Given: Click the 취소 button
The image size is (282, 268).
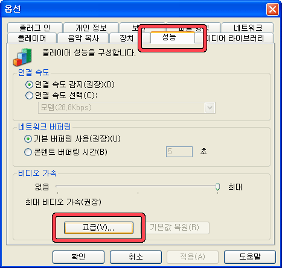Looking at the screenshot, I should (x=136, y=257).
